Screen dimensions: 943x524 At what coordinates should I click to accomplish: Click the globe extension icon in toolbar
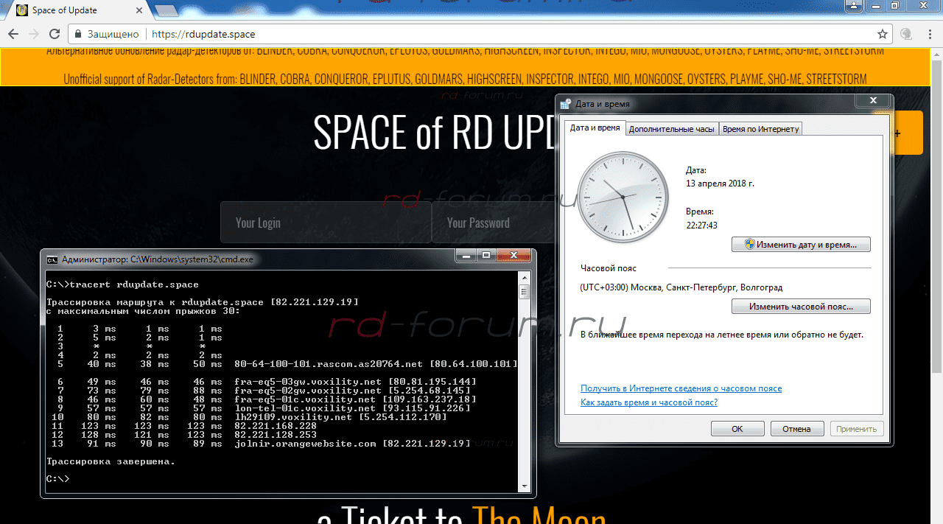(906, 34)
